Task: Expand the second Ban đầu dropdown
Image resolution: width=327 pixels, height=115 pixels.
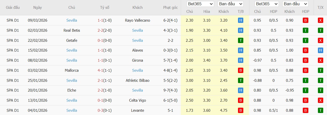Action: [295, 4]
